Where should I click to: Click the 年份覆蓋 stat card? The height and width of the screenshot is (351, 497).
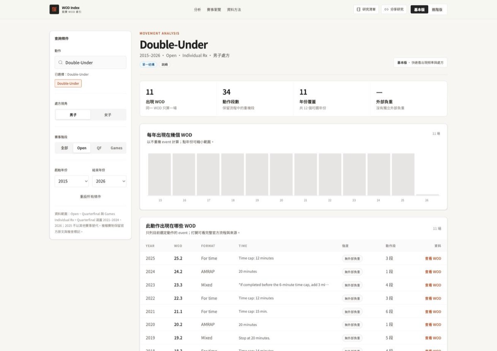tap(332, 99)
